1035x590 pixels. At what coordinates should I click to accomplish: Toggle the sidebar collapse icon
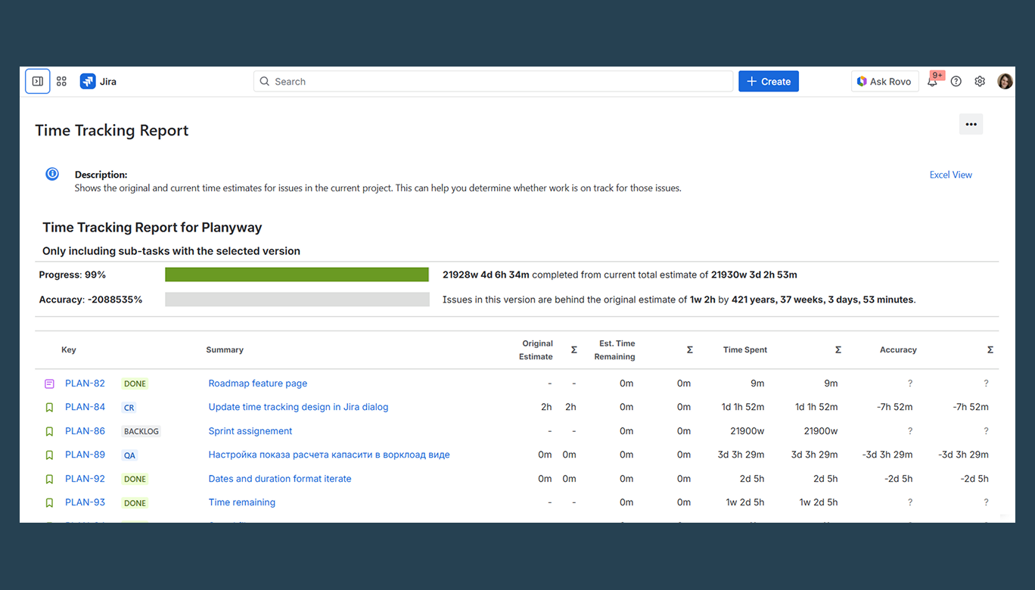pyautogui.click(x=38, y=82)
